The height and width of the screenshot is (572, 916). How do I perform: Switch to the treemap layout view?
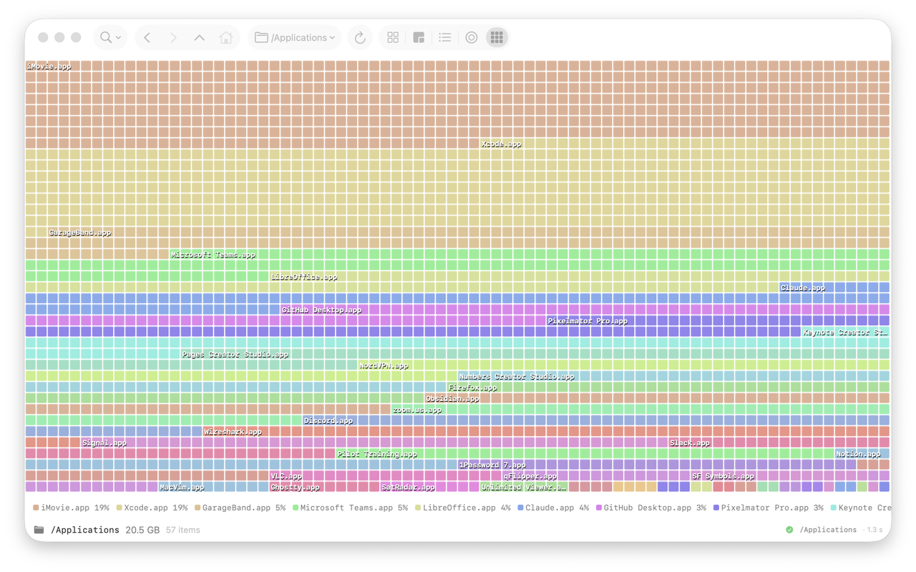pyautogui.click(x=419, y=37)
